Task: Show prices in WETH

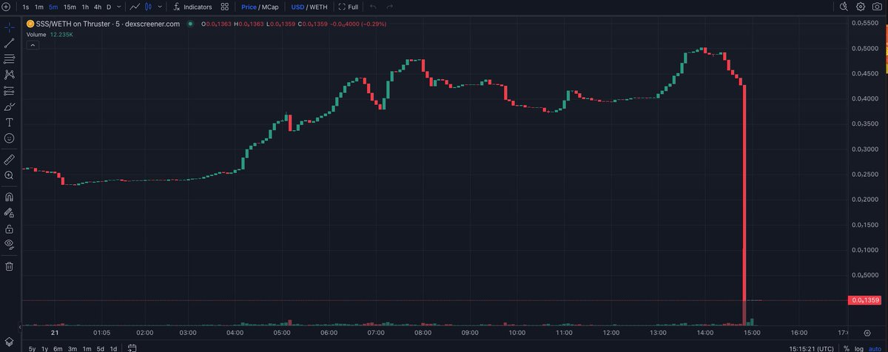Action: (x=318, y=7)
